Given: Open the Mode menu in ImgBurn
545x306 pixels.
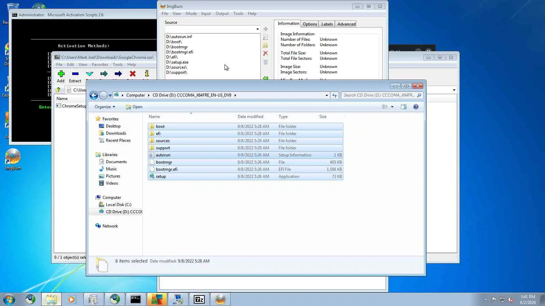Looking at the screenshot, I should tap(191, 14).
